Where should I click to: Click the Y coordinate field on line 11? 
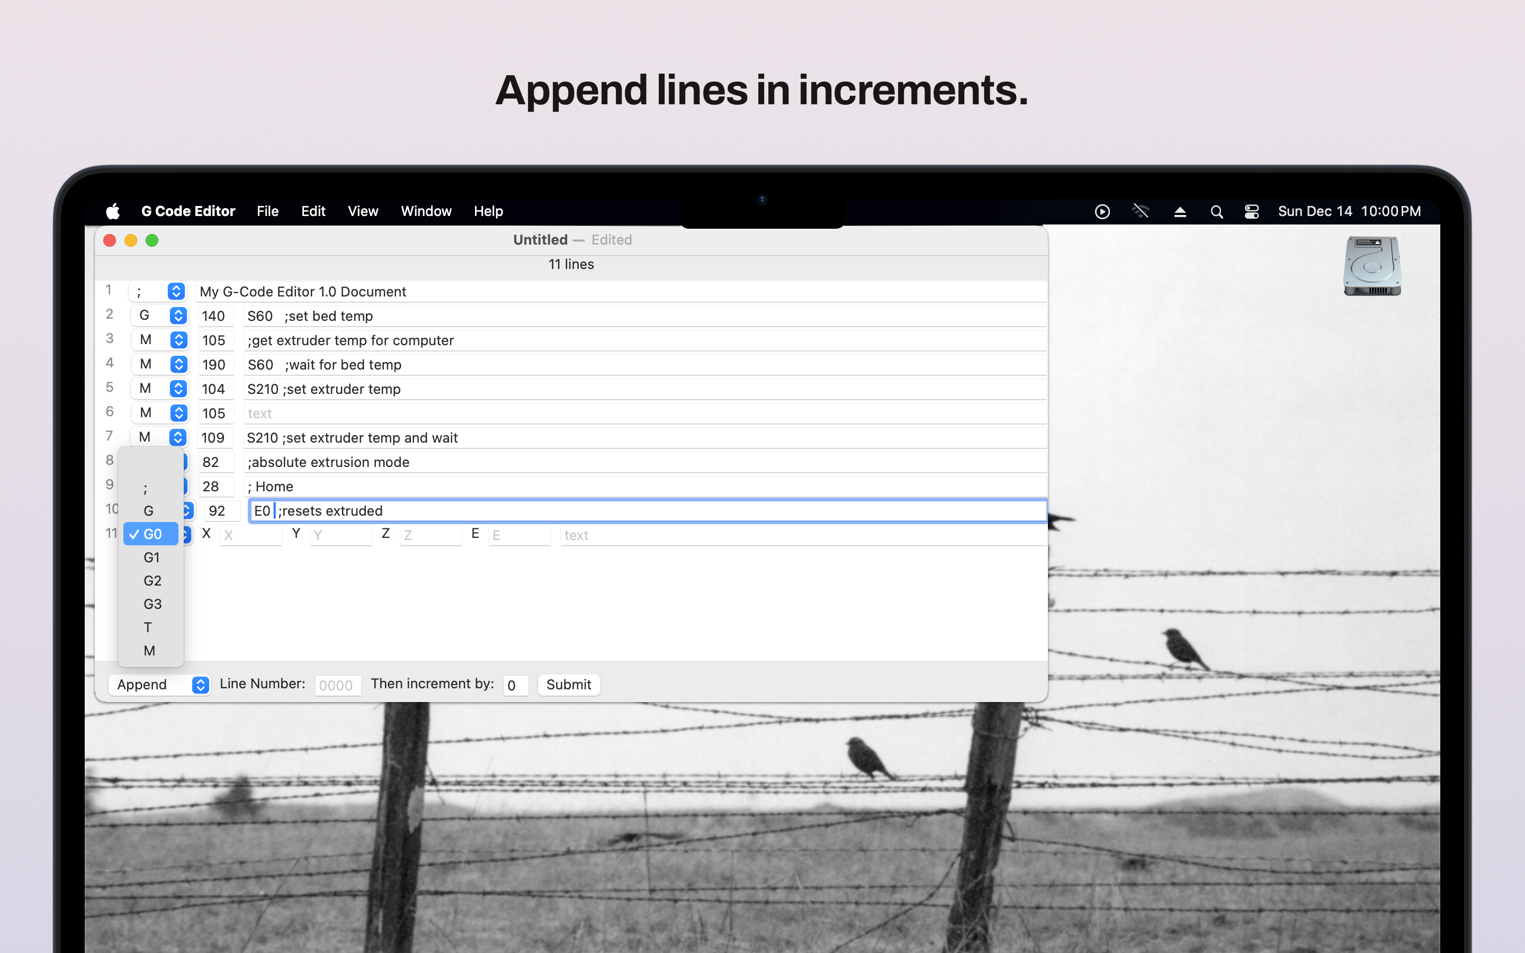pos(340,535)
